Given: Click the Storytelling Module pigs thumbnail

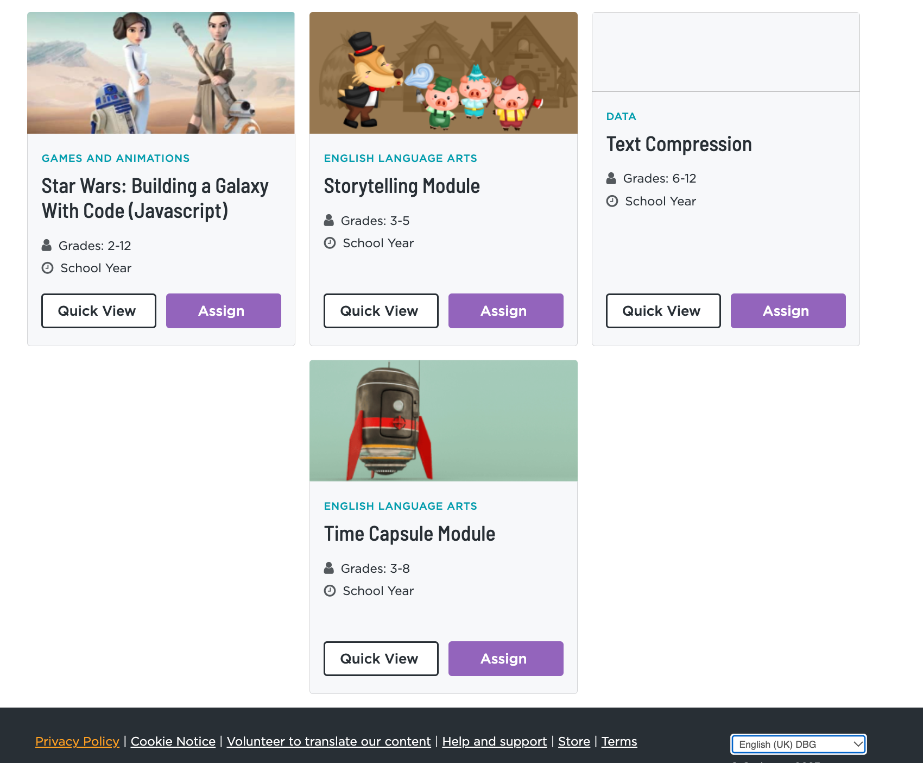Looking at the screenshot, I should [x=444, y=73].
